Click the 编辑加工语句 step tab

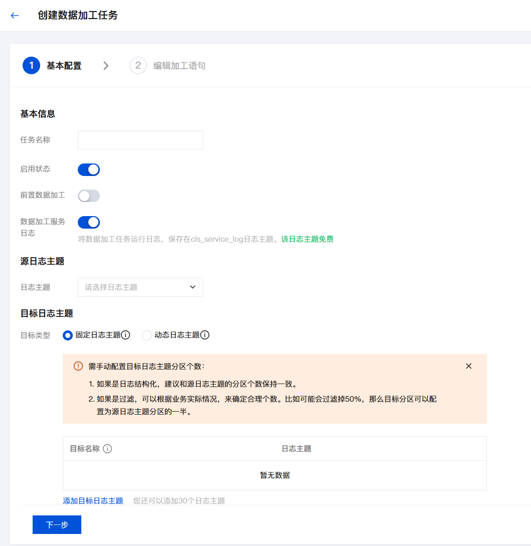[x=179, y=66]
